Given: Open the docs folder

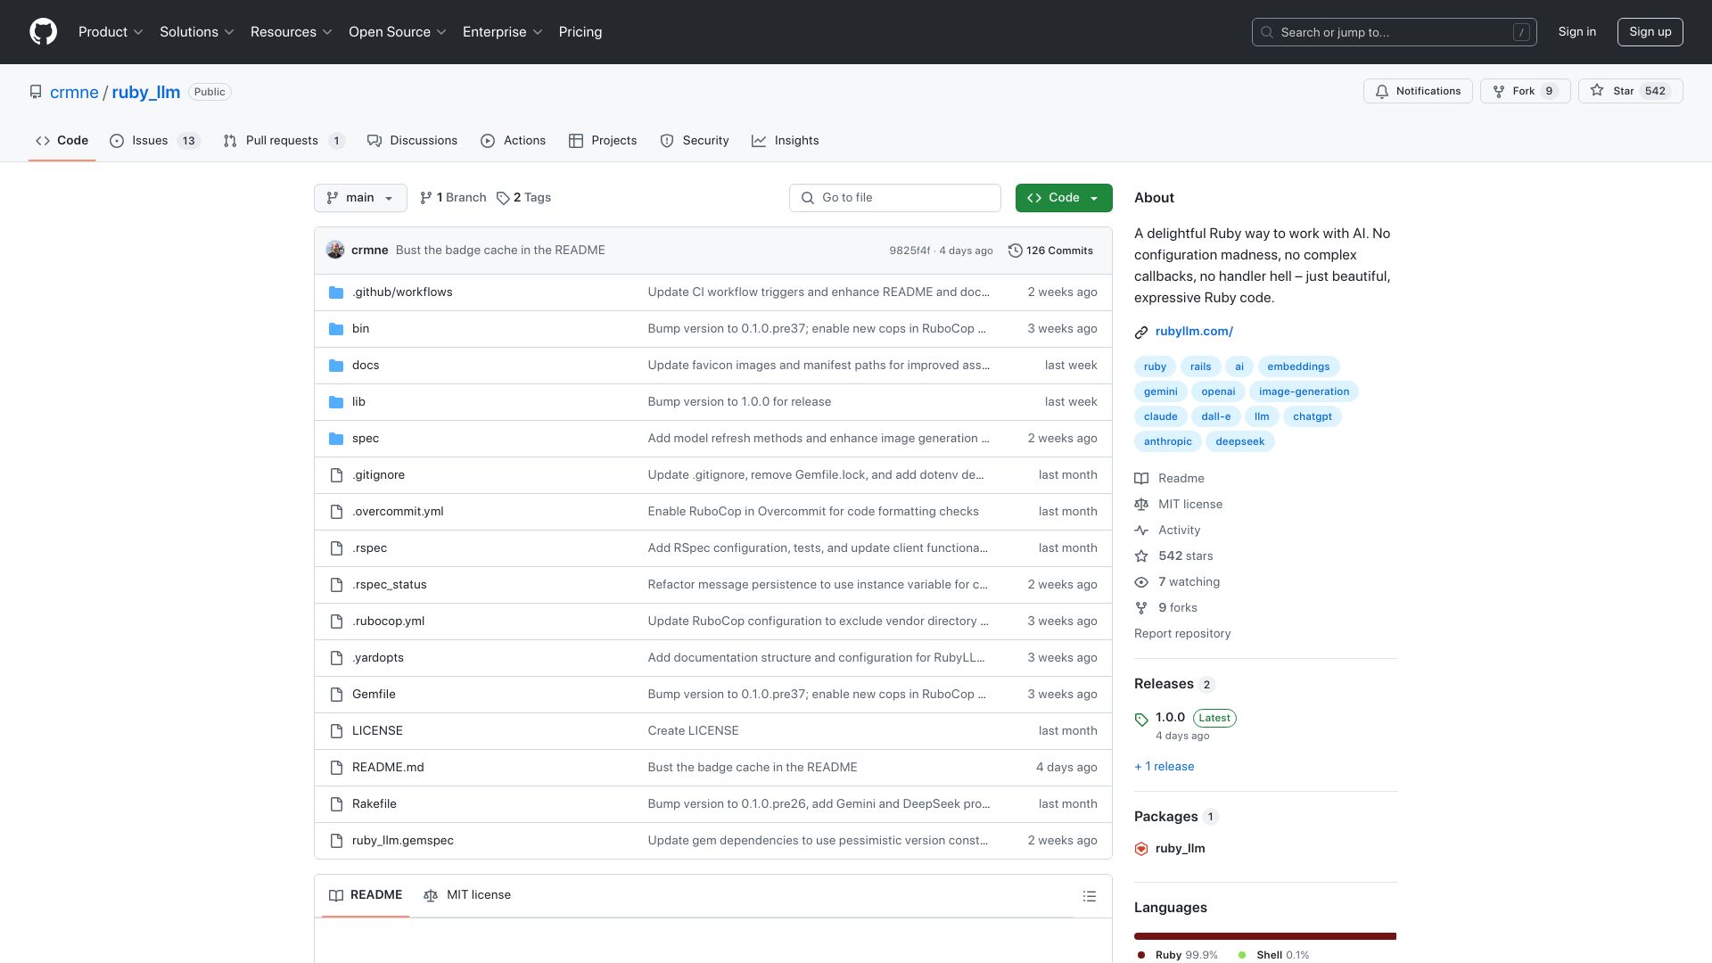Looking at the screenshot, I should click(366, 366).
